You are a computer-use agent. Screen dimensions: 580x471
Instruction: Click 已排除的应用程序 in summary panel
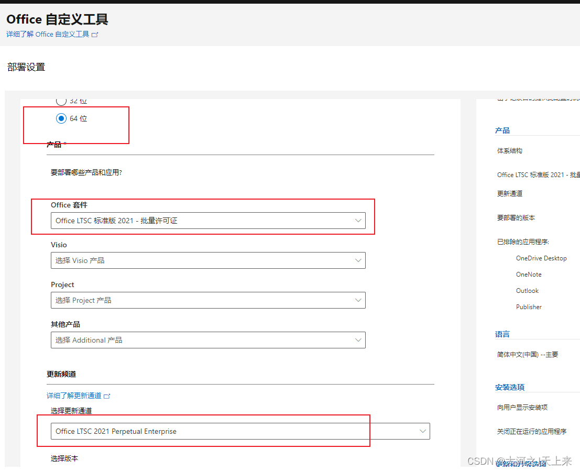pyautogui.click(x=523, y=242)
